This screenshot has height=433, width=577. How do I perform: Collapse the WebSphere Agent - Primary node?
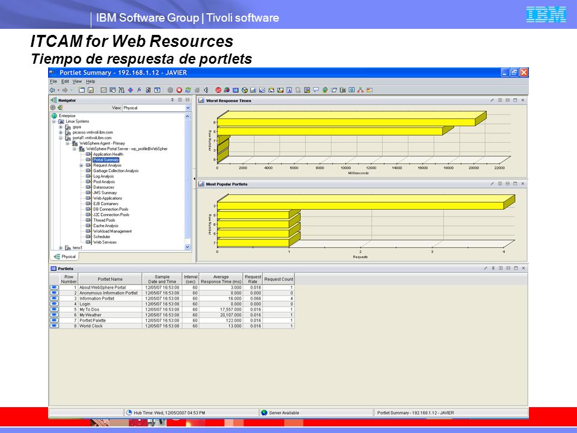[x=68, y=144]
